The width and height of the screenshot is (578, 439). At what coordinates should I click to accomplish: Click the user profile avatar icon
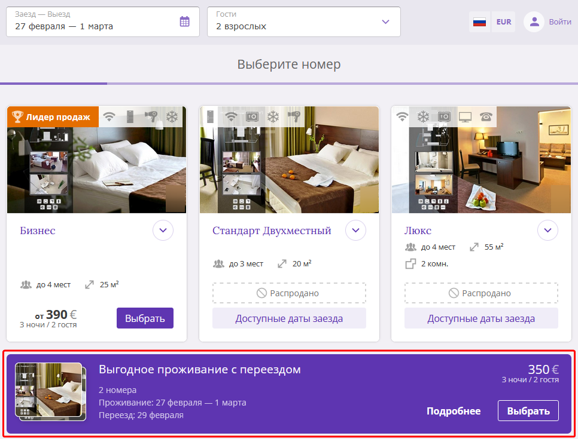(534, 22)
